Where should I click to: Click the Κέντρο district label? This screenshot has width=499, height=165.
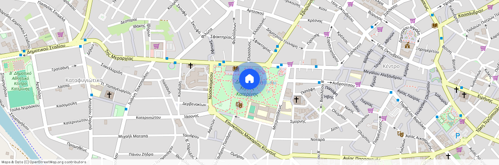pos(391,67)
